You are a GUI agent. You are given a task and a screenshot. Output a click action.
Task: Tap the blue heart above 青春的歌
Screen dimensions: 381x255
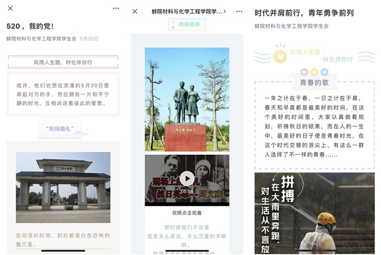coord(324,72)
